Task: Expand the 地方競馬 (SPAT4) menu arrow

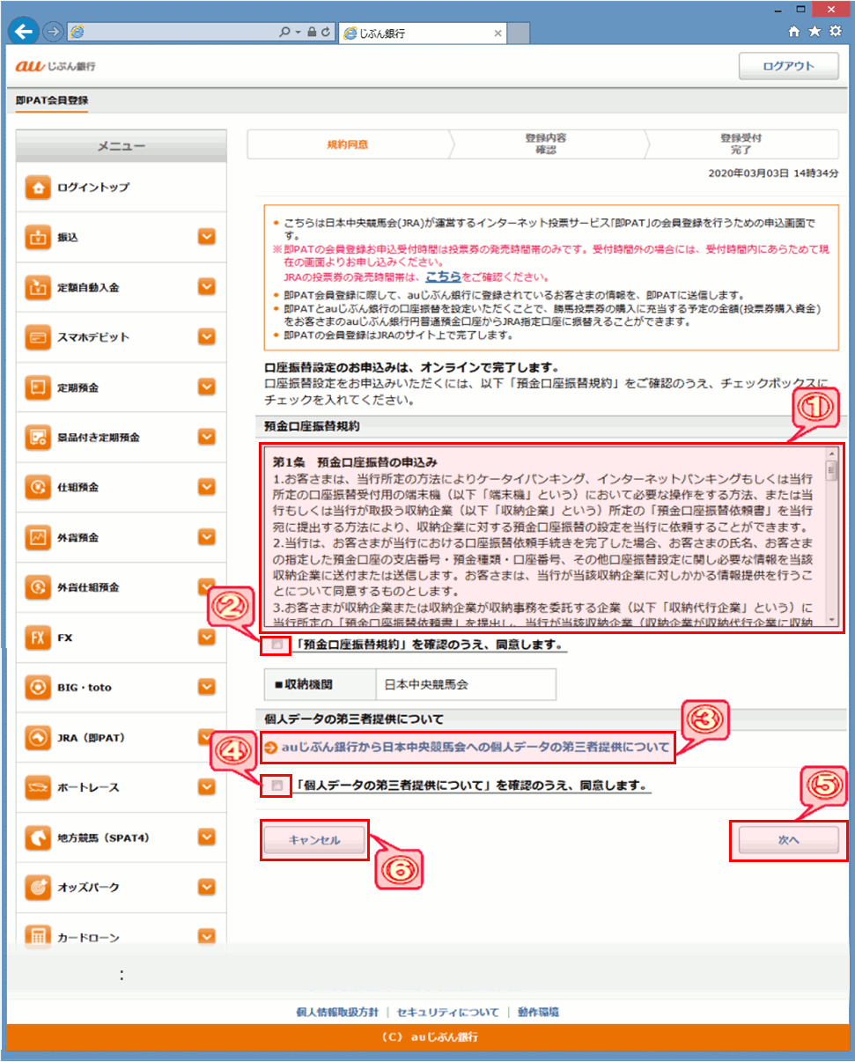Action: click(207, 837)
